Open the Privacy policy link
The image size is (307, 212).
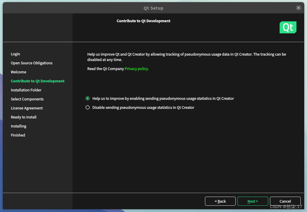(x=137, y=69)
